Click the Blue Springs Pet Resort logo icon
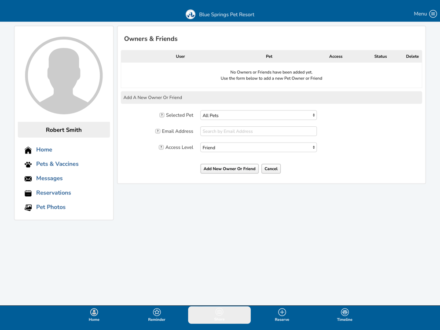This screenshot has width=440, height=330. pos(190,15)
